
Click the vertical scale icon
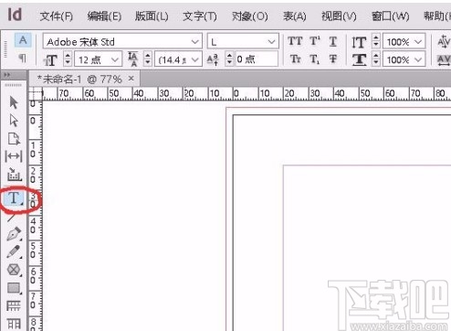pos(359,42)
